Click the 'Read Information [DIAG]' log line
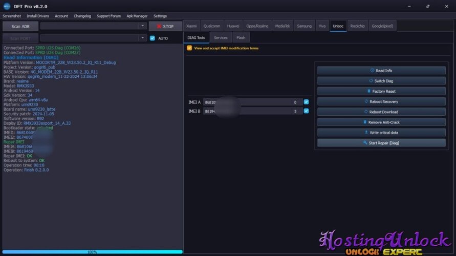Image resolution: width=456 pixels, height=256 pixels. point(31,57)
